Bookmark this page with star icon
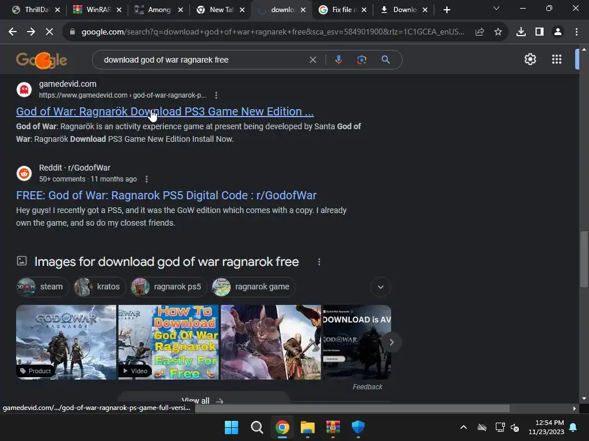The width and height of the screenshot is (589, 441). (x=498, y=32)
